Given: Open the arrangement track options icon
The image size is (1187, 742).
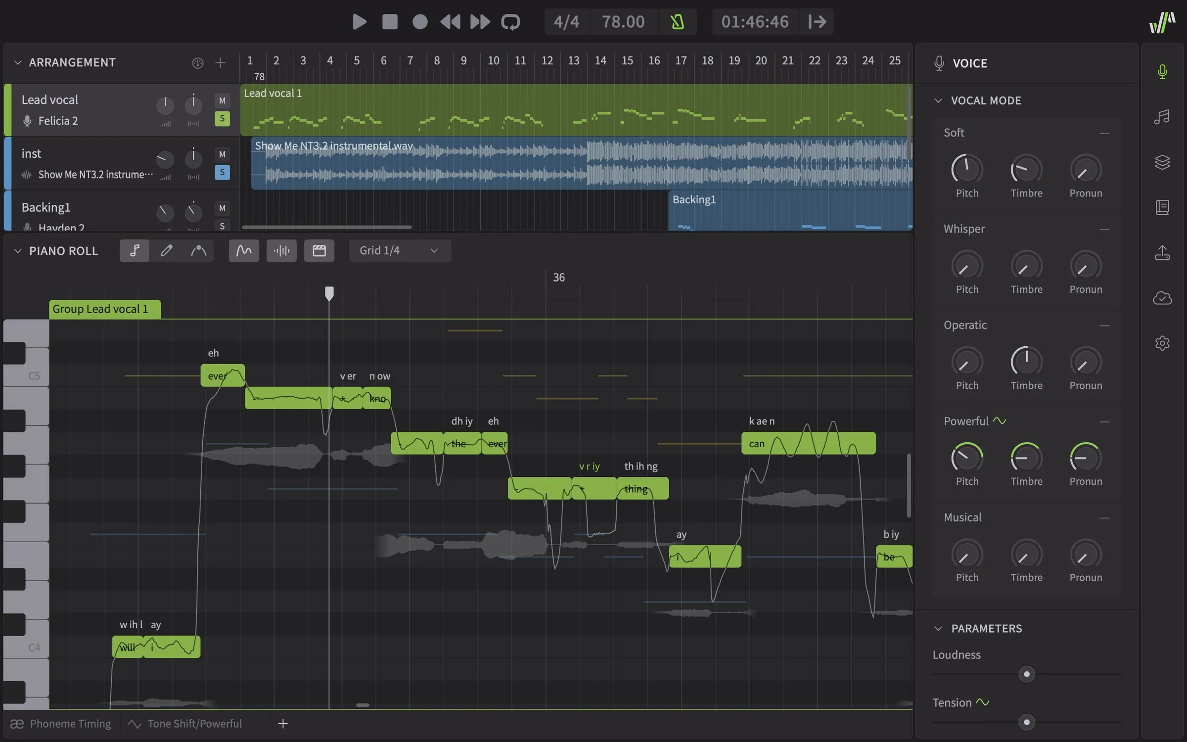Looking at the screenshot, I should tap(197, 63).
